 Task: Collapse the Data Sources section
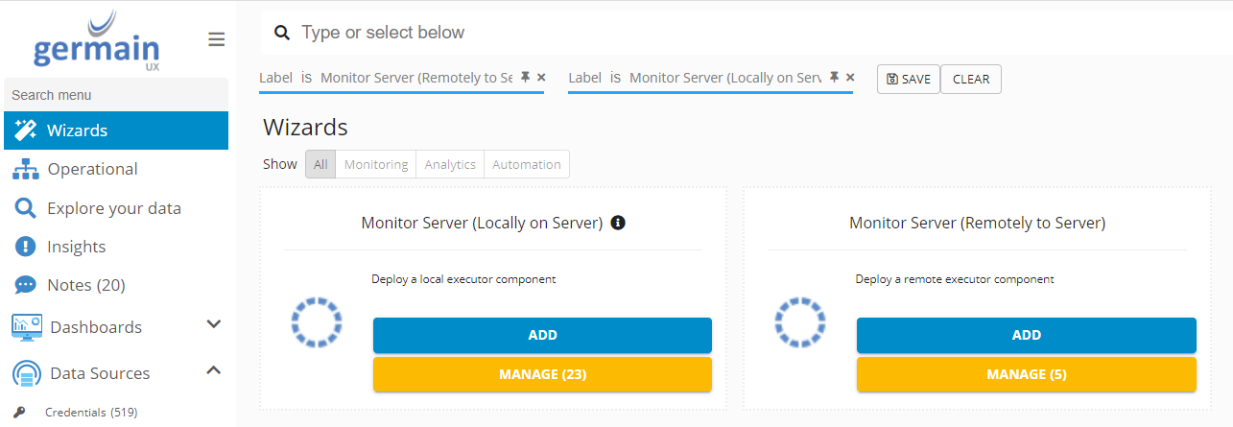tap(214, 371)
